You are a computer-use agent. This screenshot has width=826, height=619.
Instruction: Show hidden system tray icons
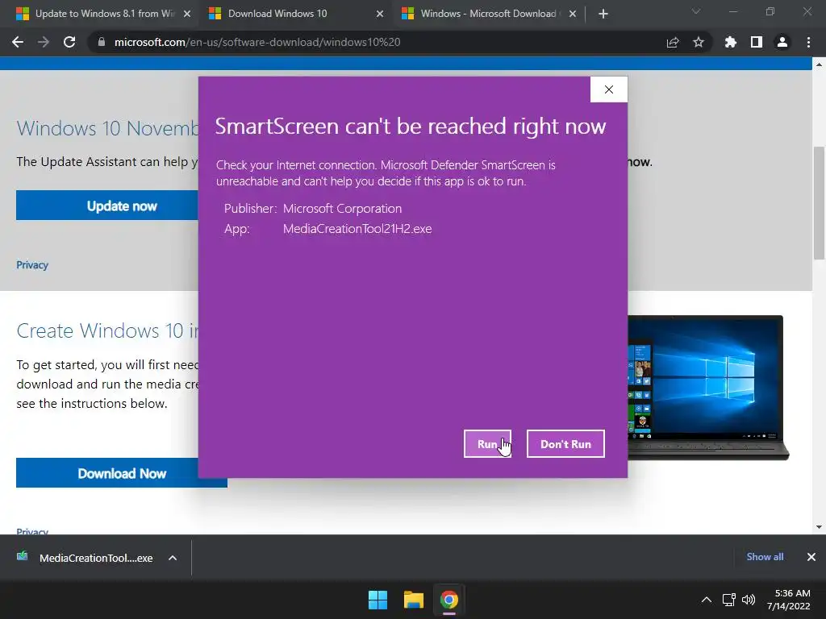tap(707, 600)
